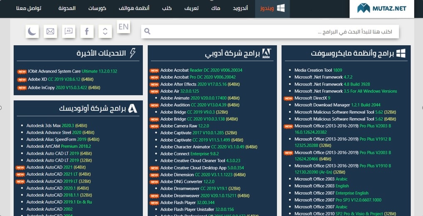This screenshot has width=423, height=216.
Task: Open Autodesk AutoCAD 2021 (64Bit) link
Action: [x=56, y=167]
